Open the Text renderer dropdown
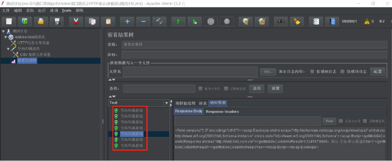The height and width of the screenshot is (161, 392). click(167, 103)
